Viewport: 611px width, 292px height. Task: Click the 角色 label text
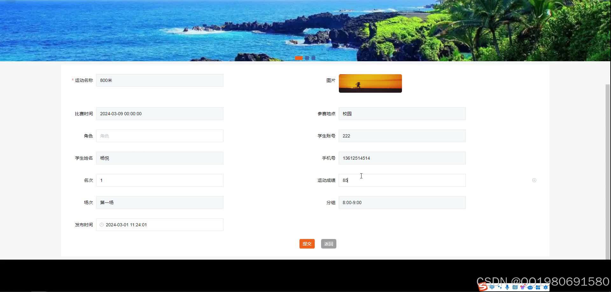coord(88,136)
